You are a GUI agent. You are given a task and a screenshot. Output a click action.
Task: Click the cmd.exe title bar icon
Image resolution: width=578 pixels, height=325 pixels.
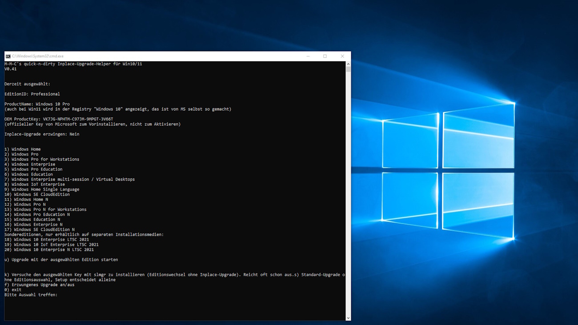(x=8, y=56)
